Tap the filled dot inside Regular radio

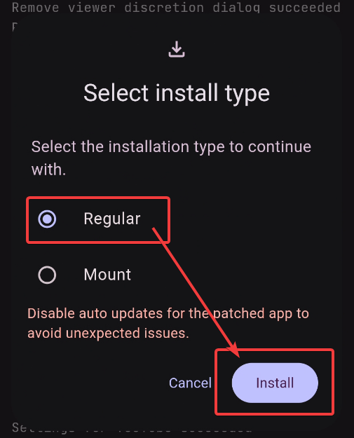click(47, 219)
